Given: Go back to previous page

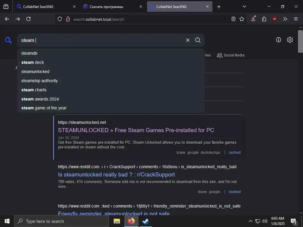Looking at the screenshot, I should [7, 19].
